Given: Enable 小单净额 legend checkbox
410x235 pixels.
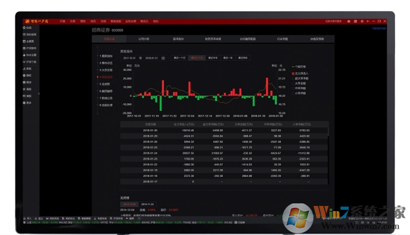Looking at the screenshot, I should click(293, 94).
